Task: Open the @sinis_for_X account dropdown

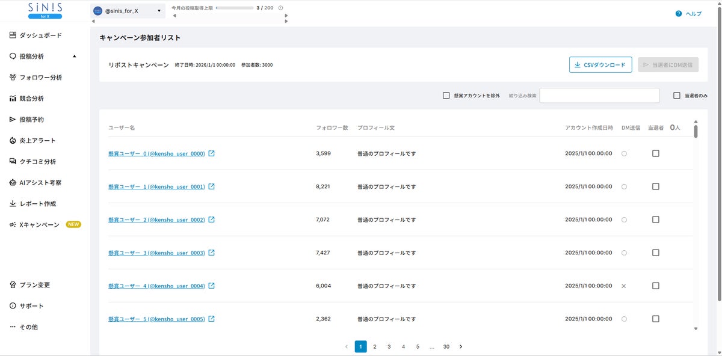Action: (128, 11)
